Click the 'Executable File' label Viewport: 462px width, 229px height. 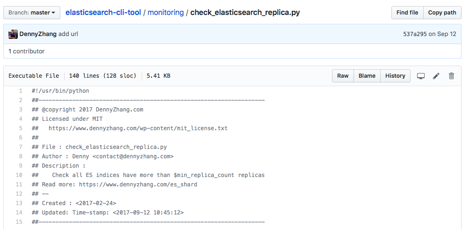pos(34,76)
